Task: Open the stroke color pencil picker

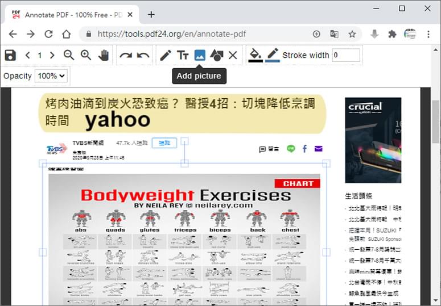Action: [273, 55]
